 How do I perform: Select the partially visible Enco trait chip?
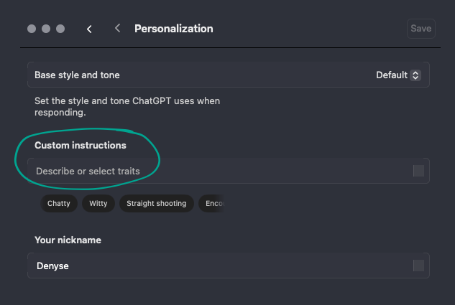pyautogui.click(x=214, y=203)
